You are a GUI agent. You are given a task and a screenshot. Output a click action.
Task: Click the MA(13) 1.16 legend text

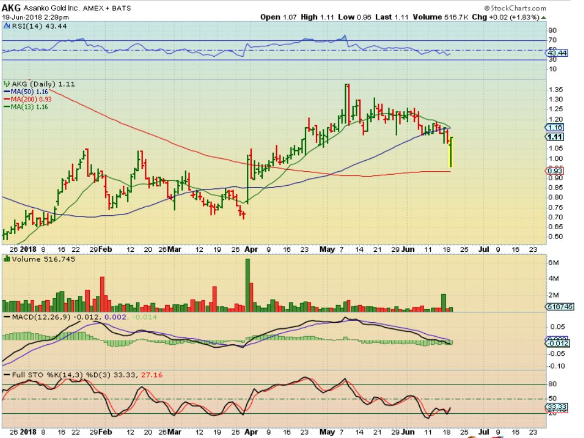[x=29, y=107]
